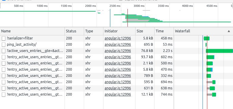Click the file icon of the 2.1 kB request
Viewport: 233px width, 109px height.
(4, 64)
